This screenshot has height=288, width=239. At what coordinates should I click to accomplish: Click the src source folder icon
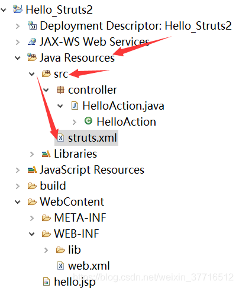46,73
